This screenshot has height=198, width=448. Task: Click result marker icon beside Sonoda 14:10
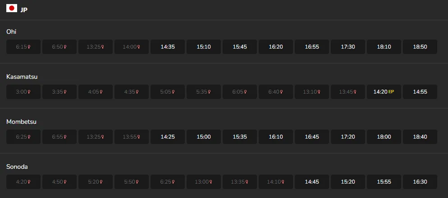pos(282,182)
